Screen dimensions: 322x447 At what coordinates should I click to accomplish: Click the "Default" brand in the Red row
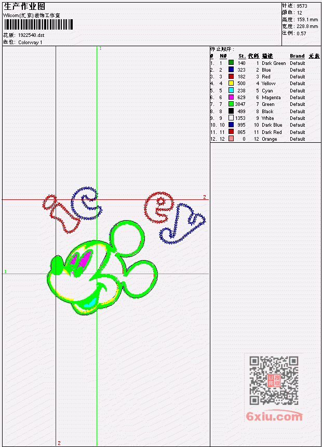pos(298,77)
